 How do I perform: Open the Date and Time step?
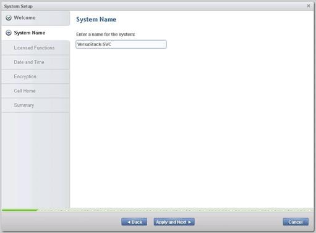click(x=36, y=62)
